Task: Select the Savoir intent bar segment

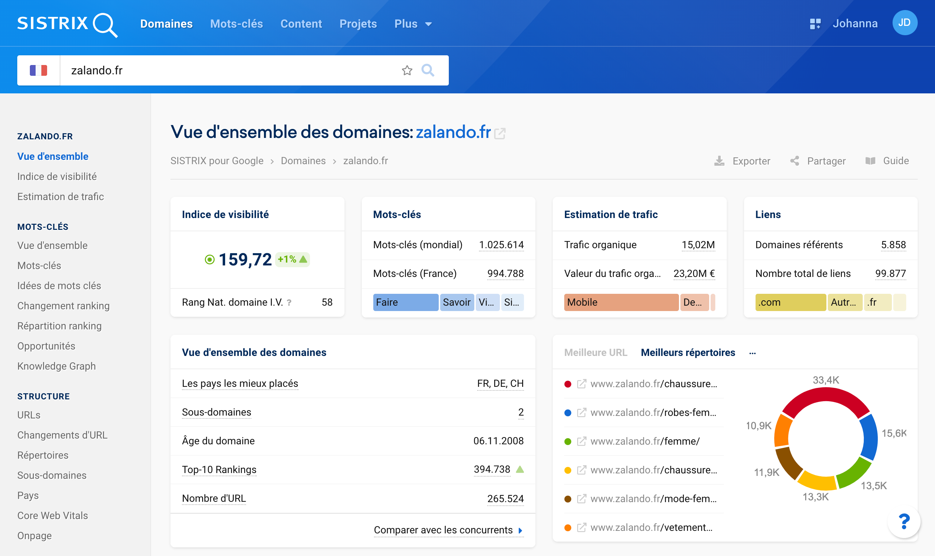Action: coord(457,302)
